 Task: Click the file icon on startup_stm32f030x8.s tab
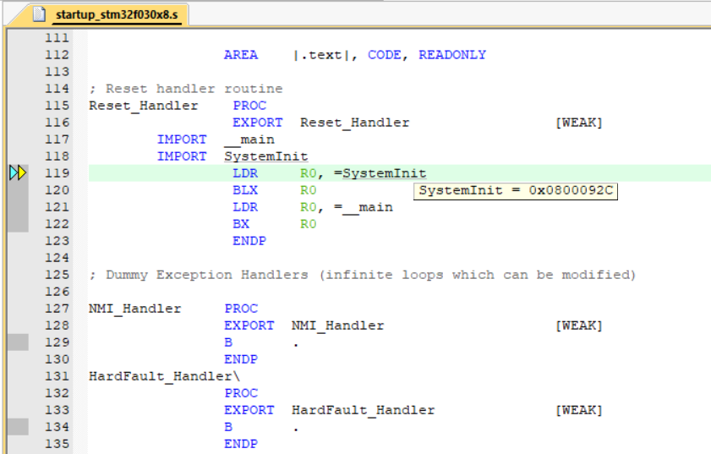pos(40,14)
